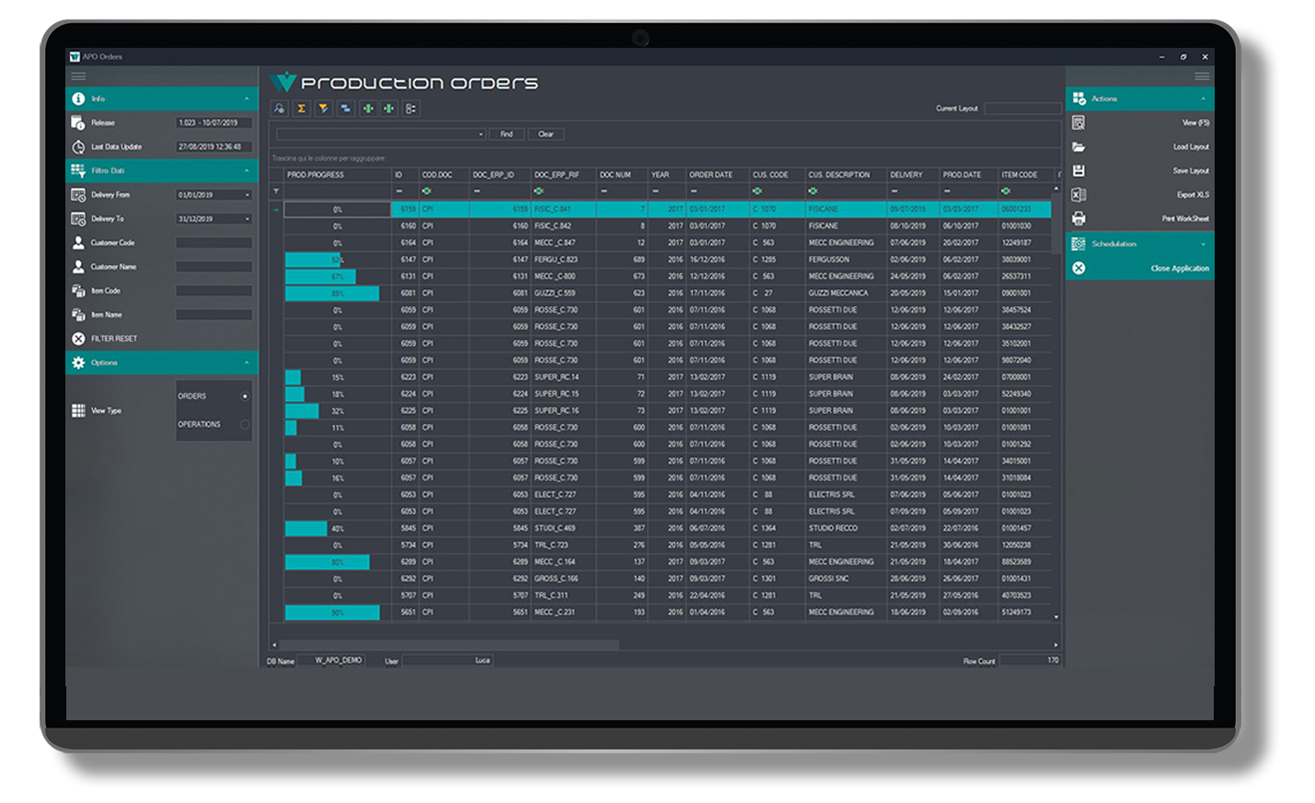Sort by DELIVERY column header
The image size is (1315, 803).
tap(912, 175)
